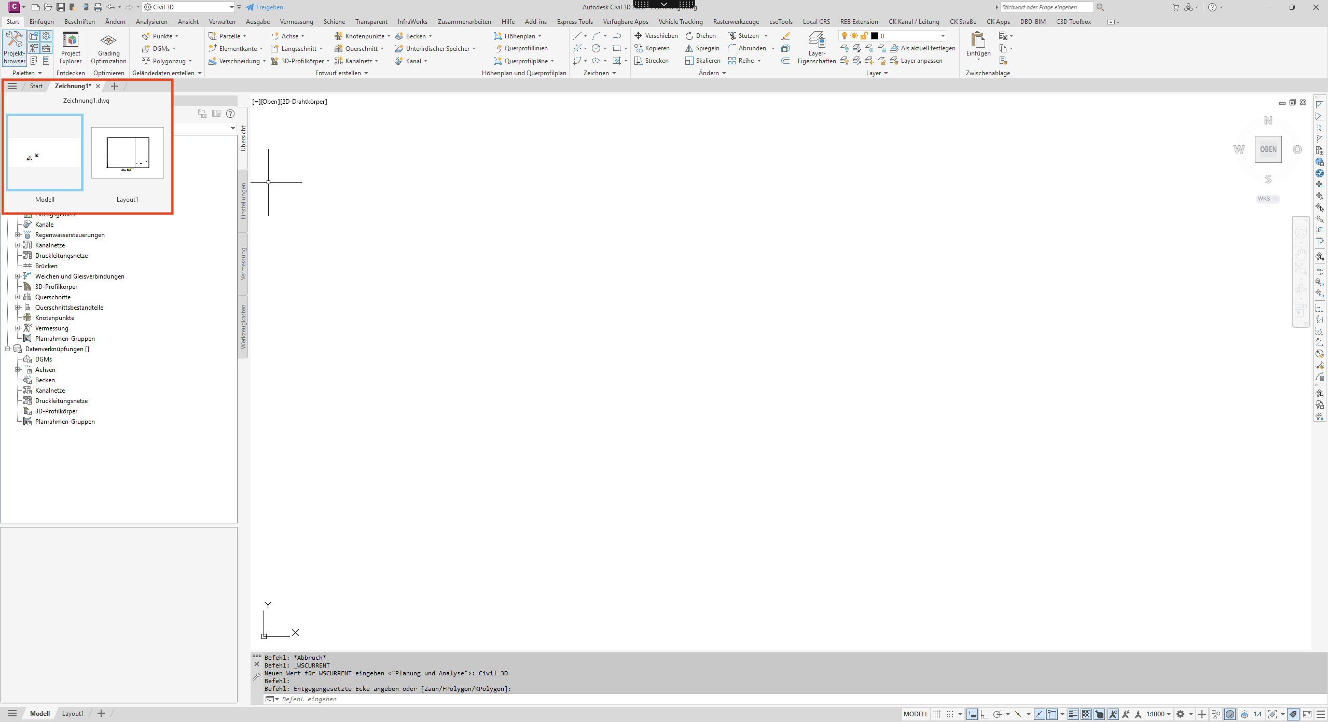
Task: Click the Freigeben share button
Action: [265, 7]
